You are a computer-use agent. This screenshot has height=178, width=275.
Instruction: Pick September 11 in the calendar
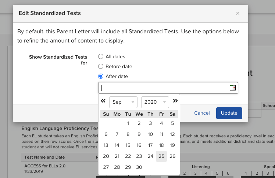pos(161,134)
